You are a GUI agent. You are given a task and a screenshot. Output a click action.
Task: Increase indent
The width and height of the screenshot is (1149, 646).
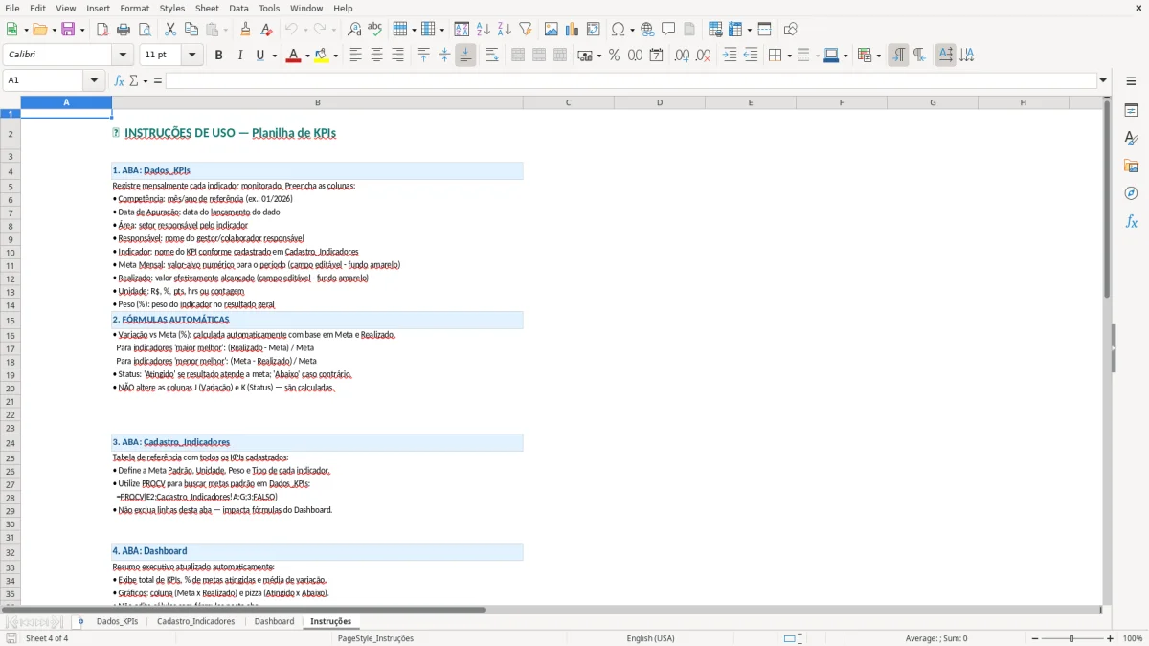tap(730, 56)
